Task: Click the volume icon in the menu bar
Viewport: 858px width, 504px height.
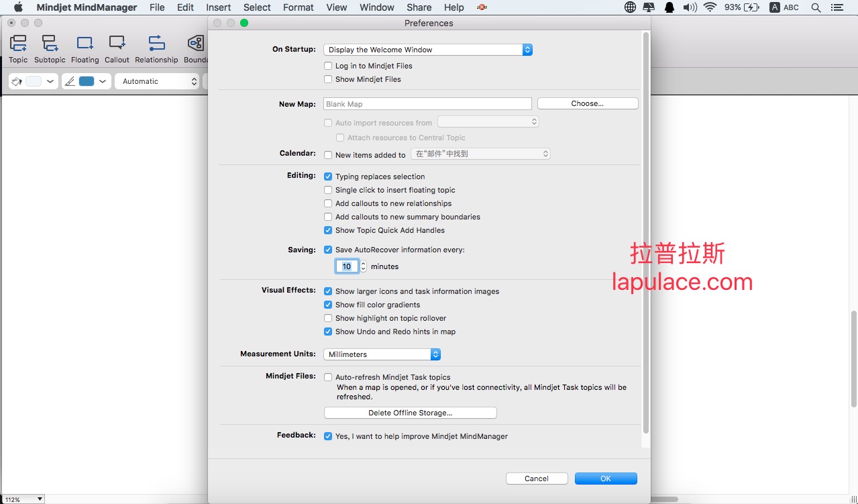Action: click(690, 7)
